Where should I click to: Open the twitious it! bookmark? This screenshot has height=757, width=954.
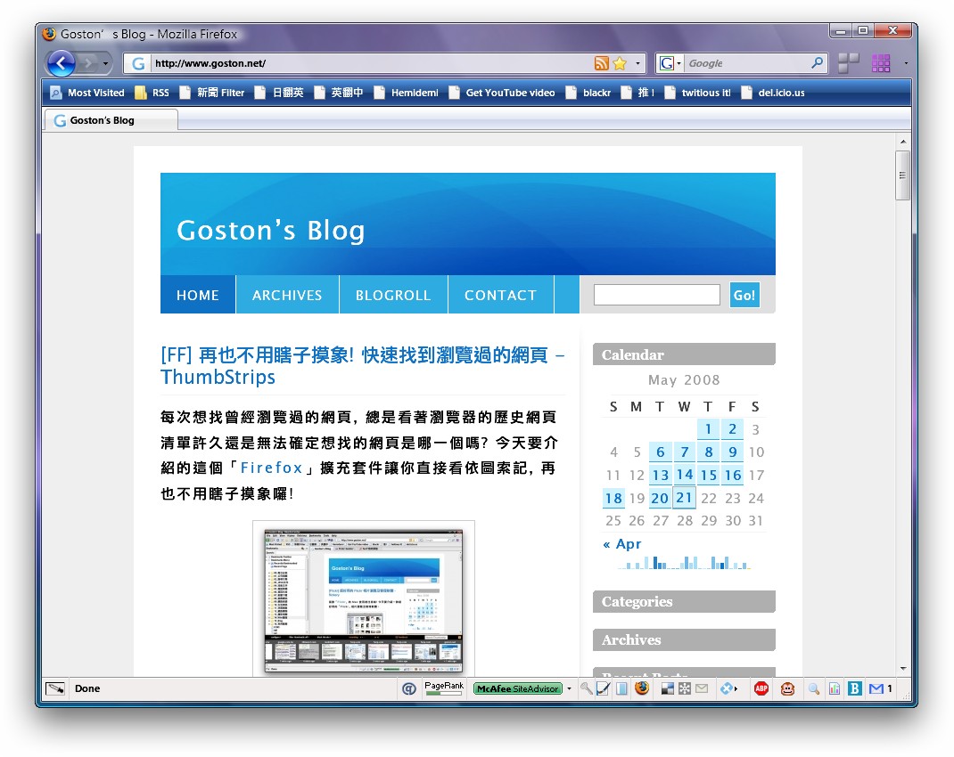697,93
